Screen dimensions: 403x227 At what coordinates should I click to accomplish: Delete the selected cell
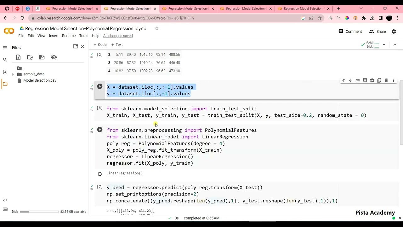point(386,80)
